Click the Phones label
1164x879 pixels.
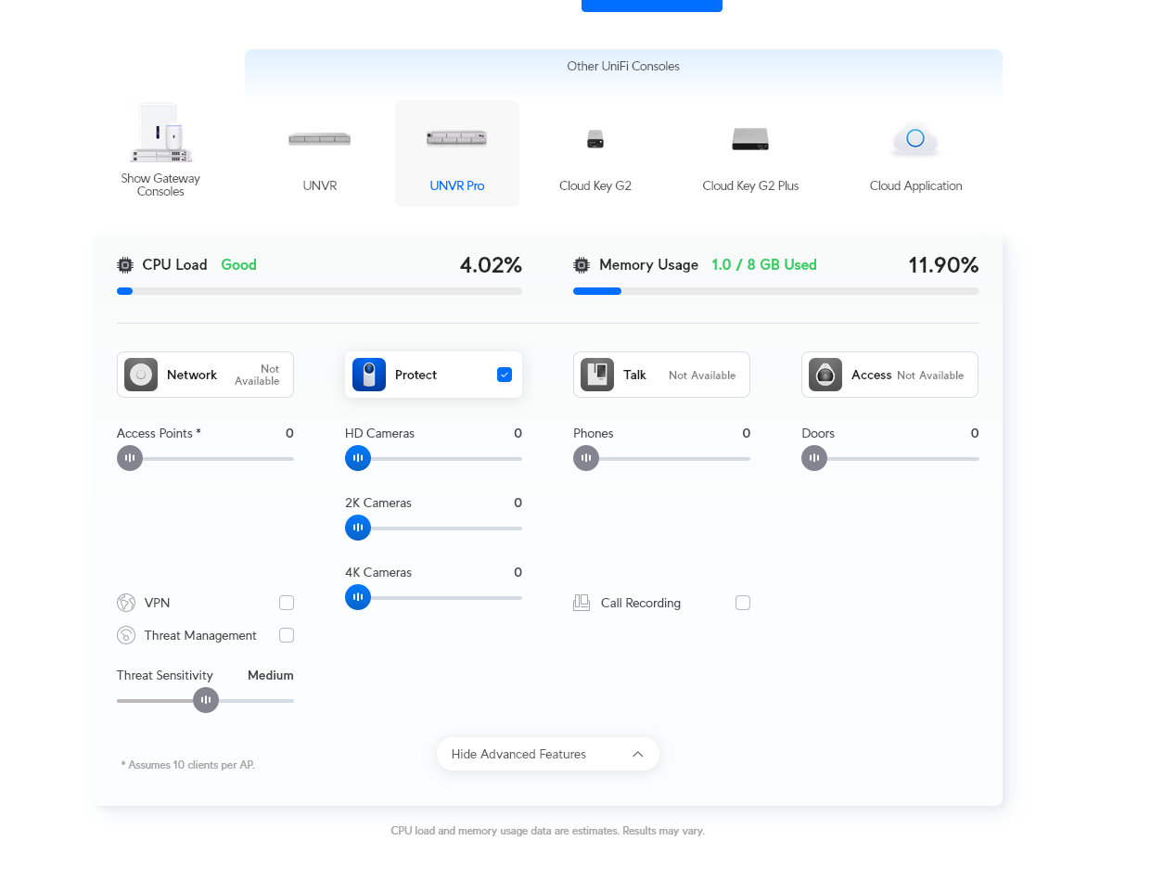click(x=594, y=433)
